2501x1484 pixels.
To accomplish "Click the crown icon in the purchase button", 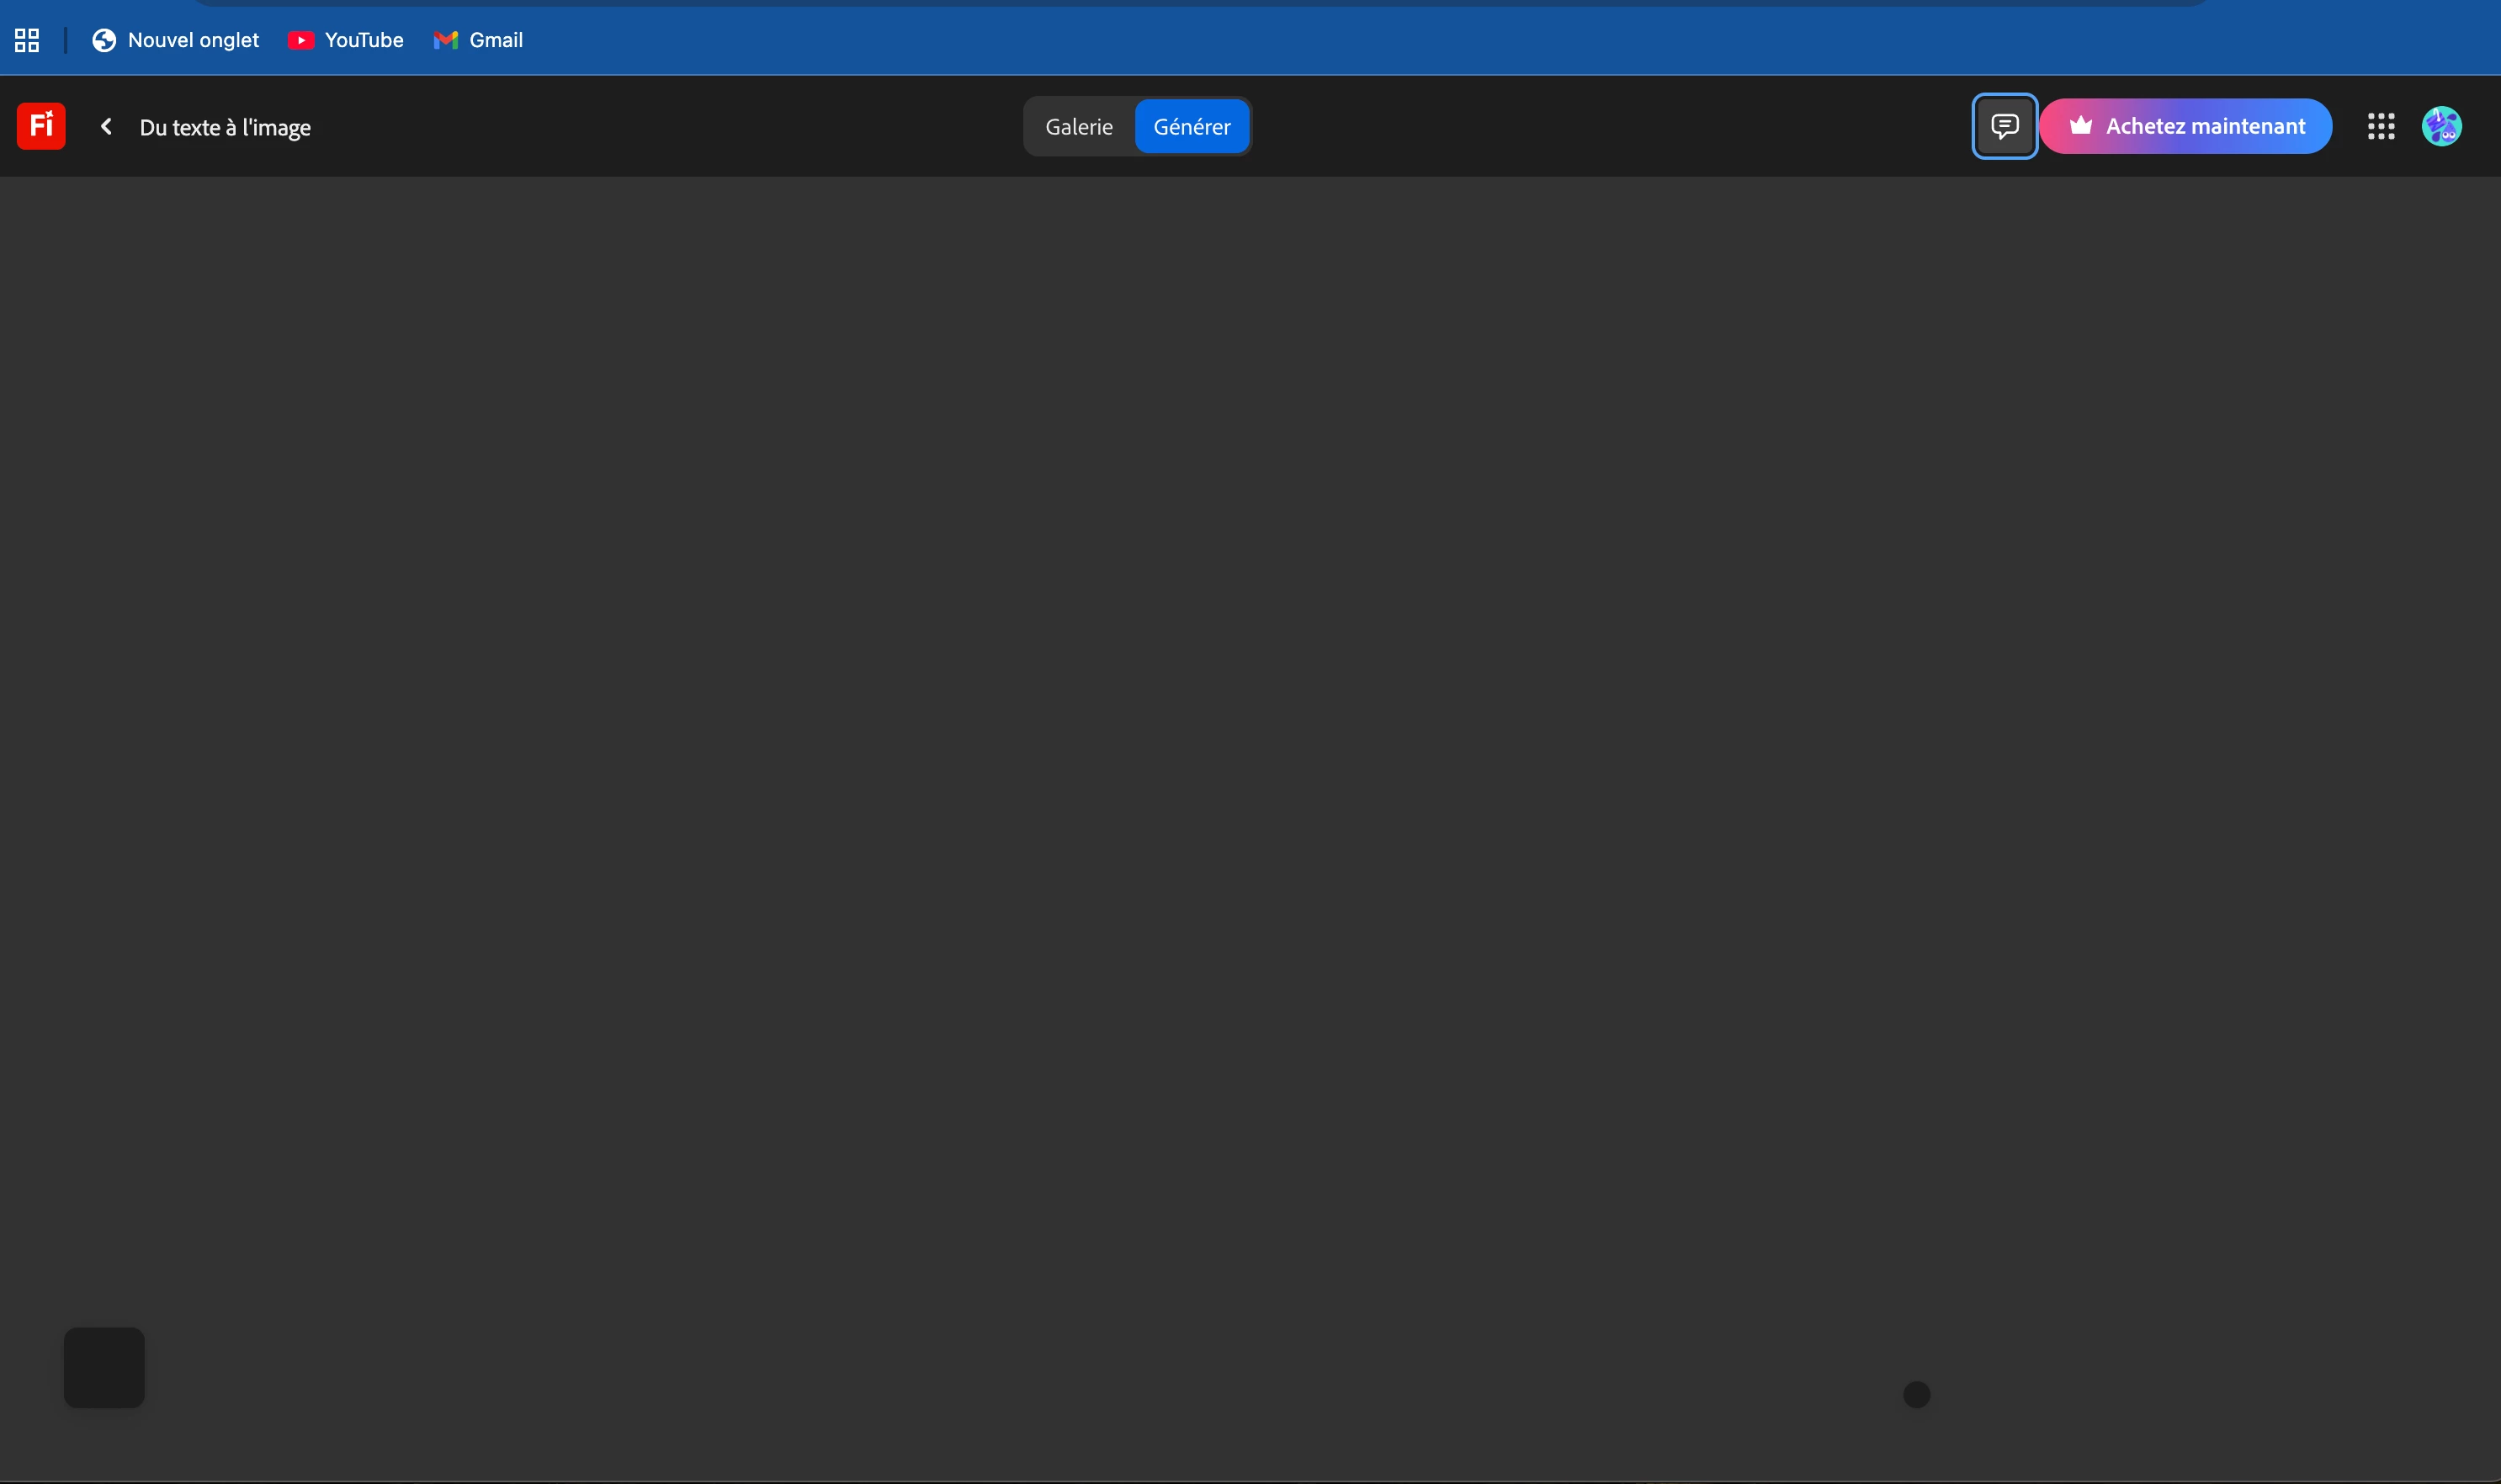I will click(2080, 126).
